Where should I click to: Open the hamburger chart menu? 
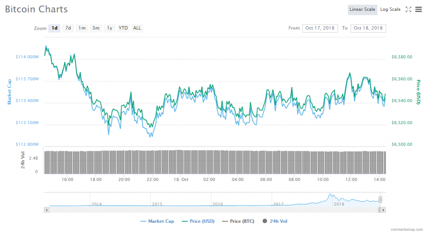(x=418, y=10)
